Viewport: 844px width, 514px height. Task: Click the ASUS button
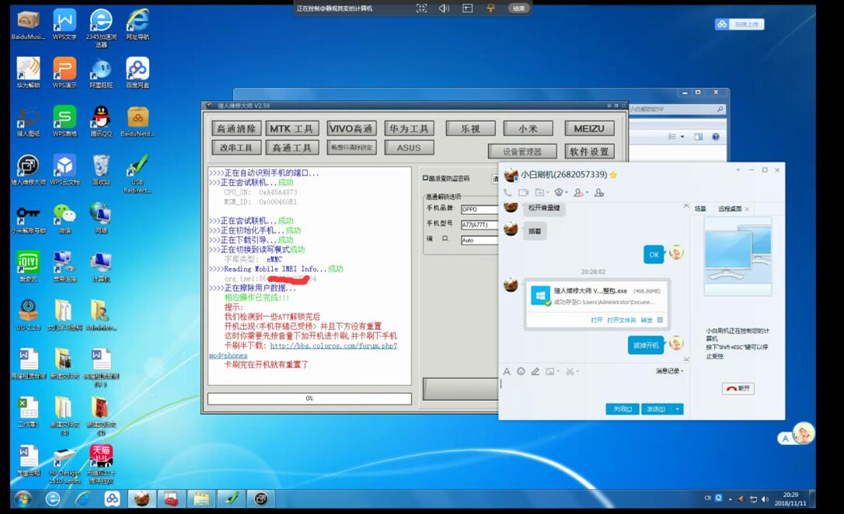pos(409,148)
